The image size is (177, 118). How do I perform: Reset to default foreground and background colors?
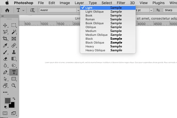(x=5, y=107)
